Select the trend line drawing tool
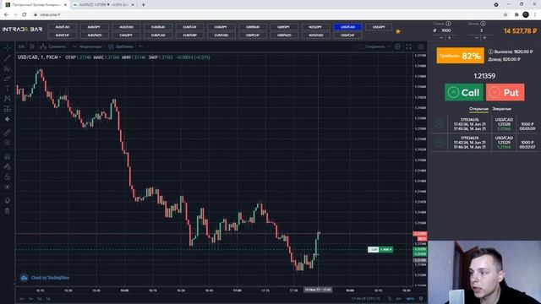This screenshot has width=541, height=304. (8, 58)
